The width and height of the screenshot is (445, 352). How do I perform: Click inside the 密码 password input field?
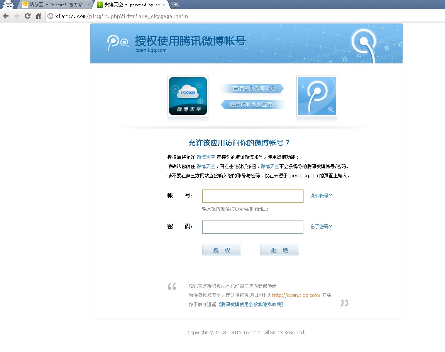click(x=252, y=227)
